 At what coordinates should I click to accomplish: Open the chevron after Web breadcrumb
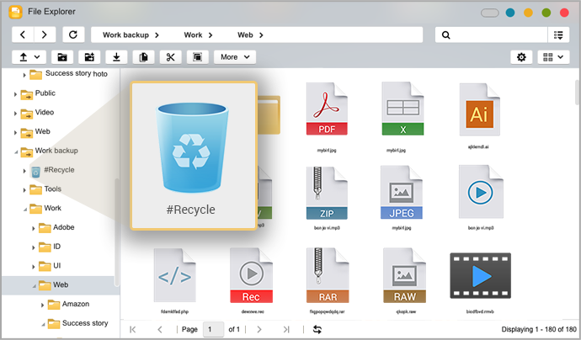261,35
